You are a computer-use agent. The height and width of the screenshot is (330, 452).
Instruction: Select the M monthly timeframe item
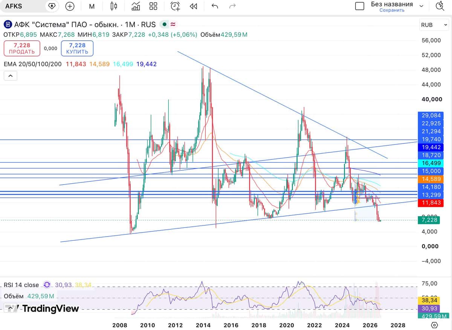pyautogui.click(x=92, y=6)
